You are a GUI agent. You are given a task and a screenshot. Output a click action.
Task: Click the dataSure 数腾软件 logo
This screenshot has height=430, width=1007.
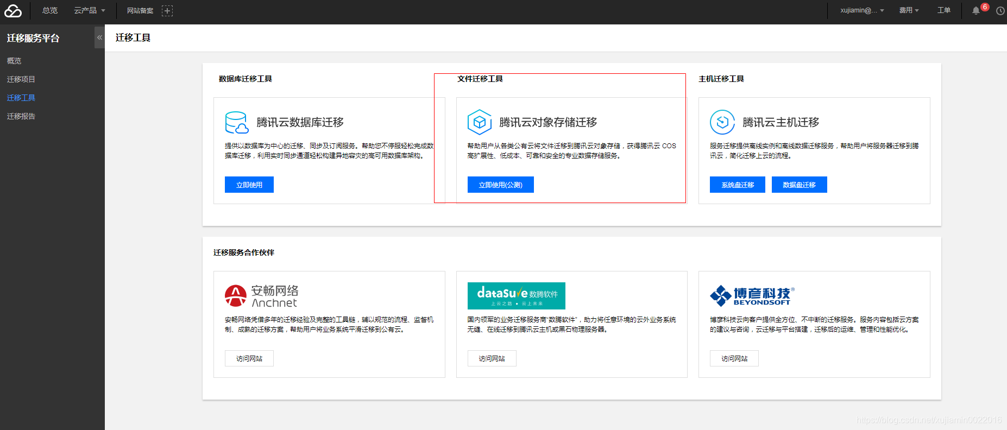pos(517,296)
